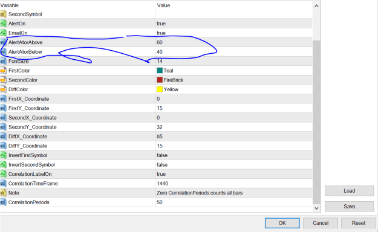Select the AlertAtorAbove variable name
Viewport: 378px width, 232px height.
point(25,42)
